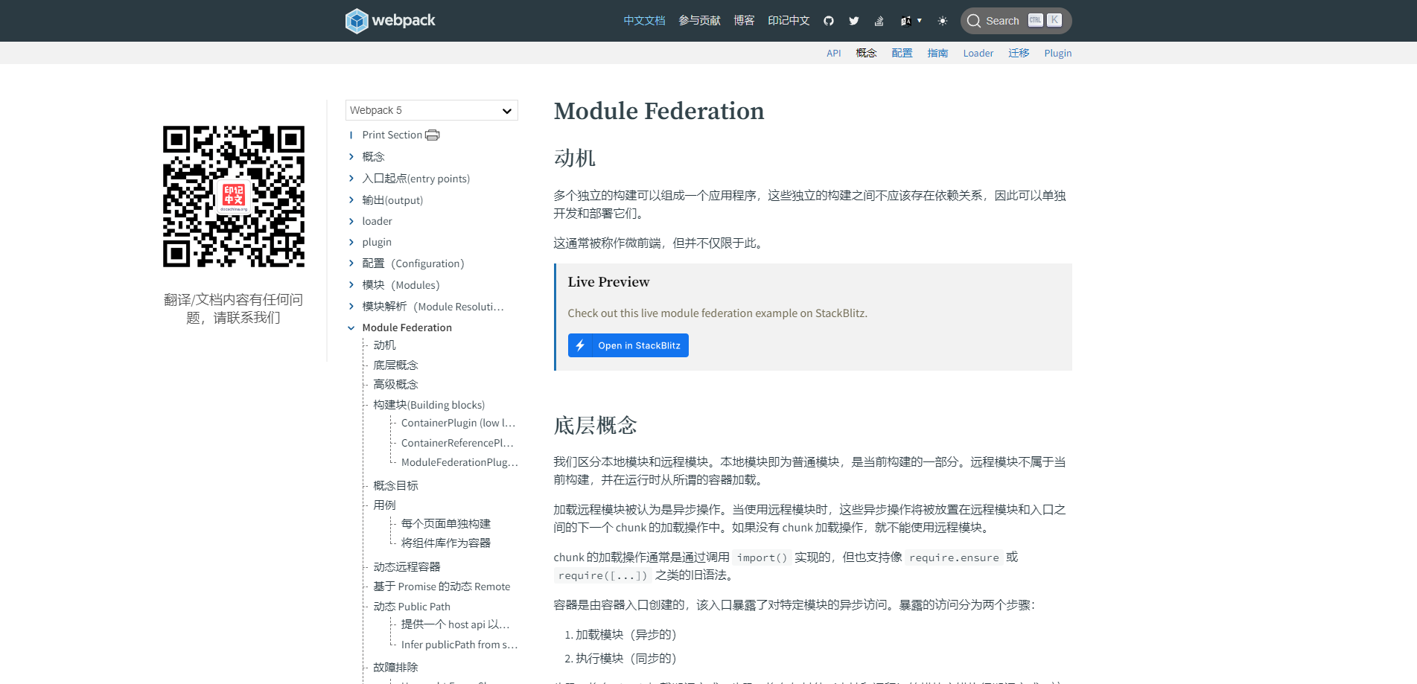Expand the 概念 sidebar section
The width and height of the screenshot is (1417, 684).
click(x=351, y=156)
